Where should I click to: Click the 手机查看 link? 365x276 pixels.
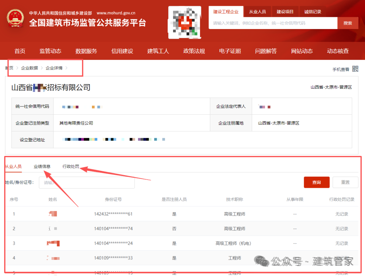[x=340, y=69]
